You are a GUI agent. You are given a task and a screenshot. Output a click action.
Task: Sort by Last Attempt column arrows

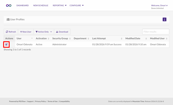tap(121, 39)
